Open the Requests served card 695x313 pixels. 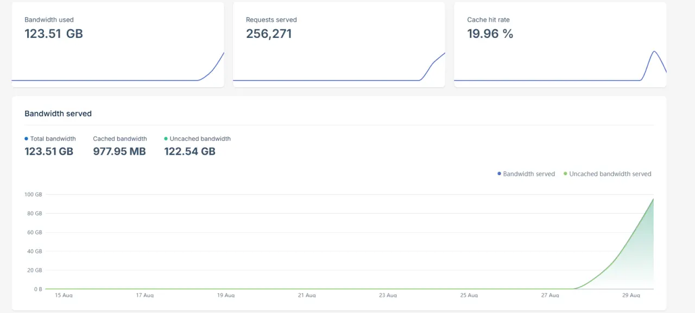(339, 44)
